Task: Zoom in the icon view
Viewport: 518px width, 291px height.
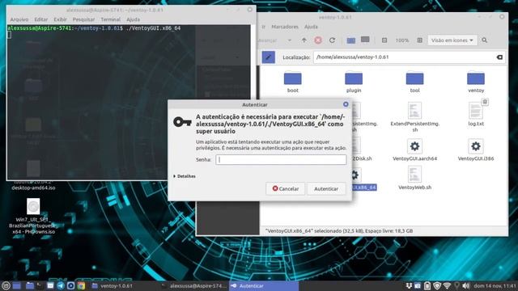Action: [x=419, y=40]
